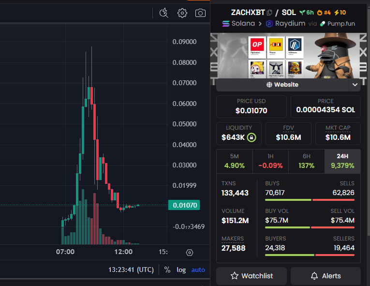Click the SELLERS 19,464 value

click(344, 248)
